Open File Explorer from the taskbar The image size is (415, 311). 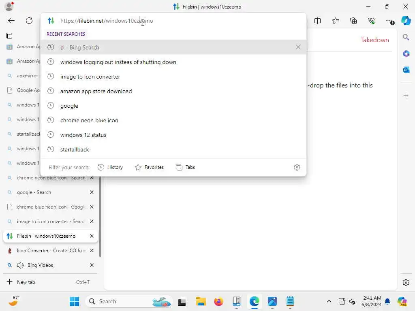(x=201, y=301)
